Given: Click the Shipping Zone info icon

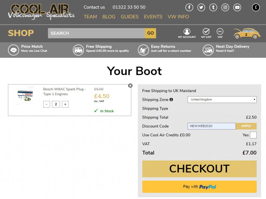Looking at the screenshot, I should coord(171,99).
